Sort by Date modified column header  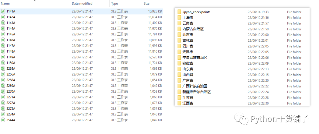(82, 4)
